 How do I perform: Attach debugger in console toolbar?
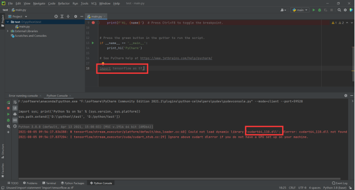tap(8, 120)
